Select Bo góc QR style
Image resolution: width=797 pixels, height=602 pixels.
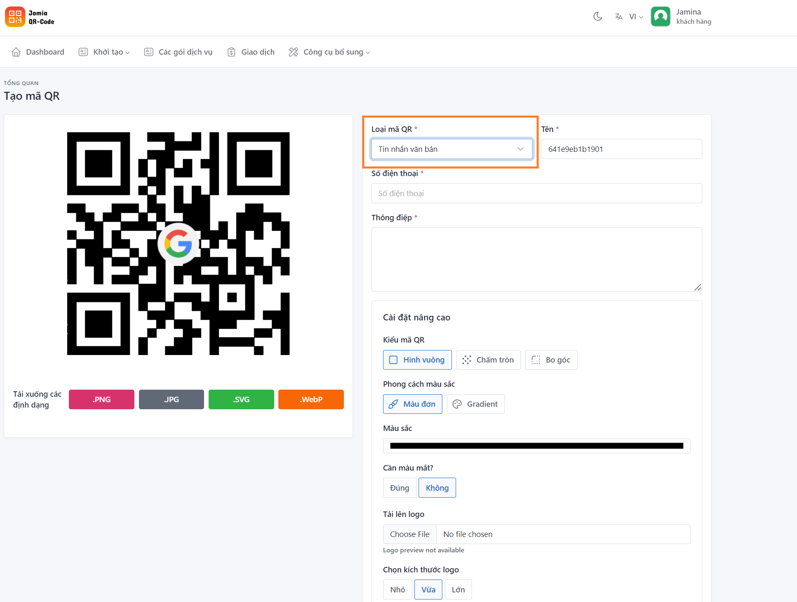coord(551,360)
